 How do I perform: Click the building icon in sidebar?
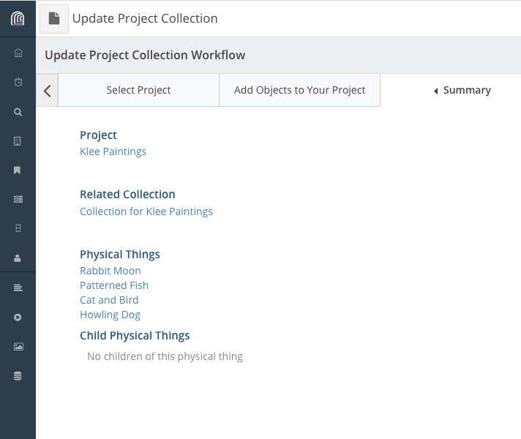pyautogui.click(x=18, y=141)
